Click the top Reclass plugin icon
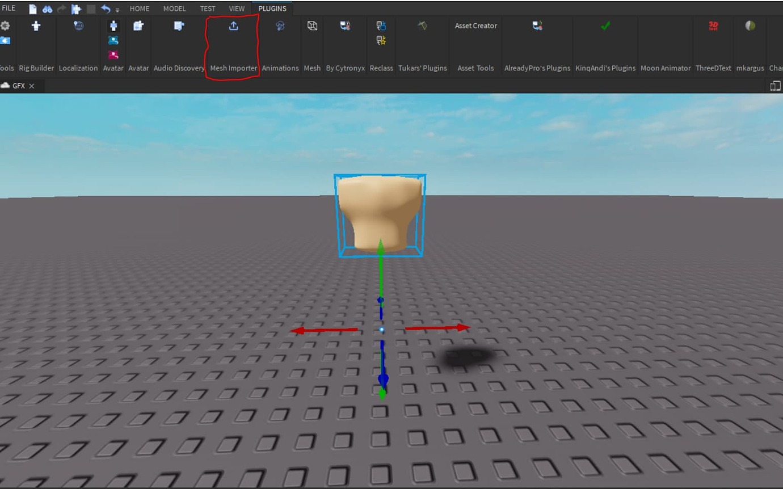 pos(381,26)
